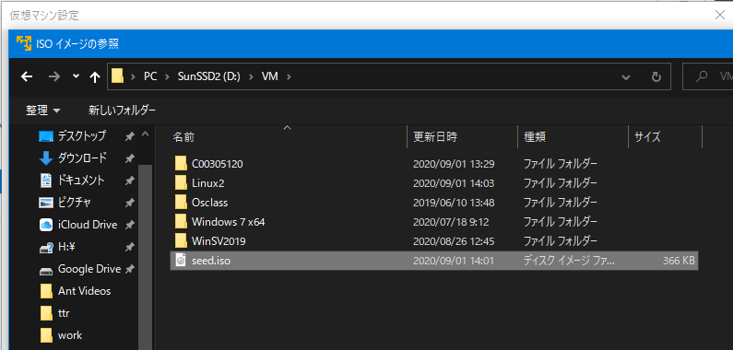Click 新しいフォルダー button
The height and width of the screenshot is (350, 733).
pos(122,111)
